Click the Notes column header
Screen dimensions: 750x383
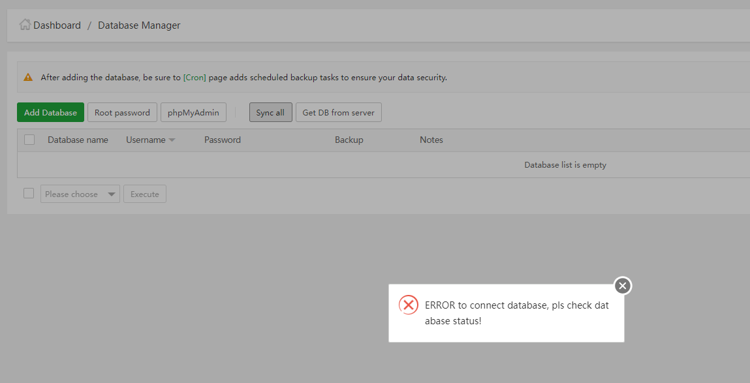click(431, 140)
